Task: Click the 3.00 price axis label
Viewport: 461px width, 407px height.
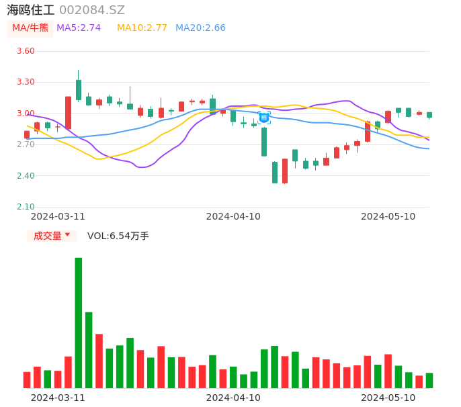Action: point(25,114)
